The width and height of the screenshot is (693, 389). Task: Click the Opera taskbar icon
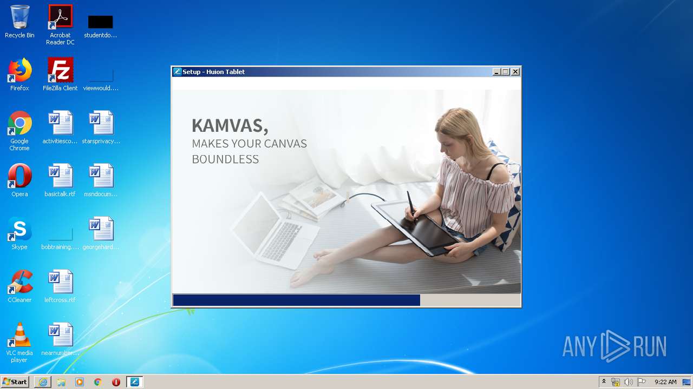click(x=116, y=382)
